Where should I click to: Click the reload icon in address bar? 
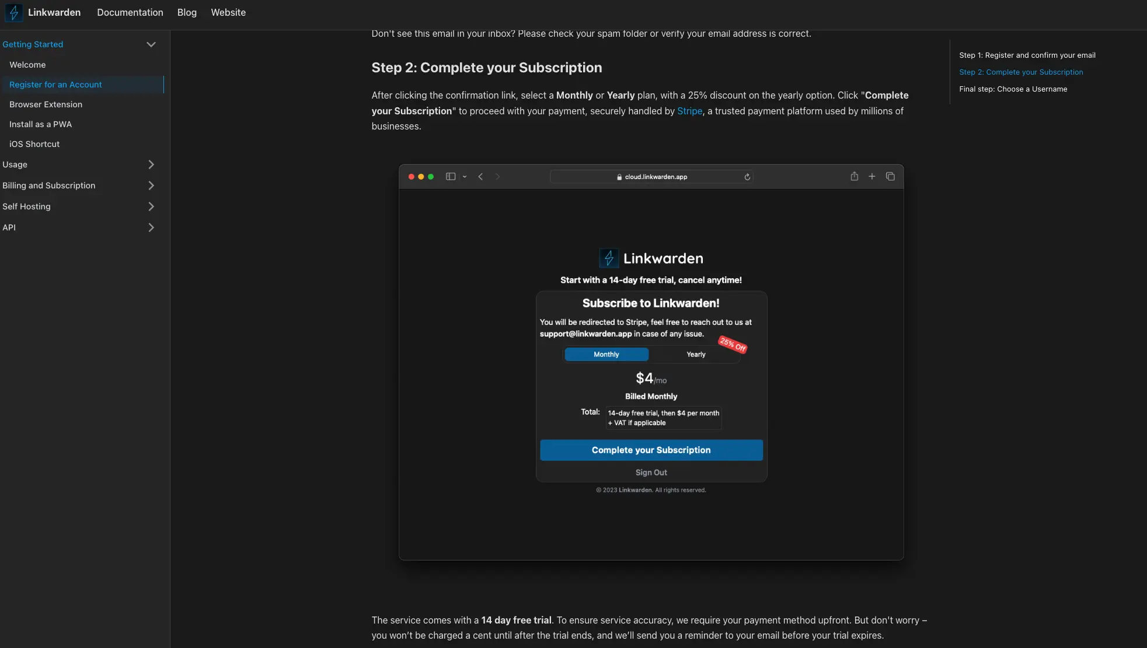click(x=747, y=177)
